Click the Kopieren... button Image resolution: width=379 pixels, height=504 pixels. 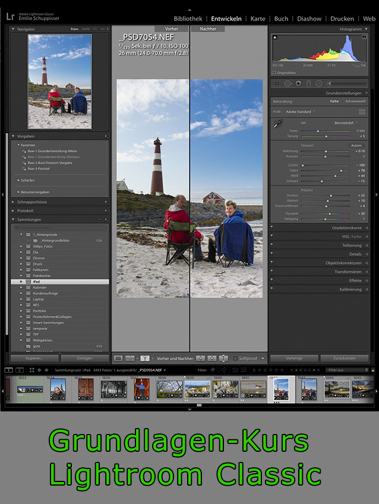[x=34, y=358]
